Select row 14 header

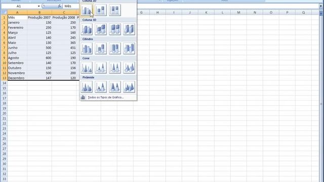[4, 83]
